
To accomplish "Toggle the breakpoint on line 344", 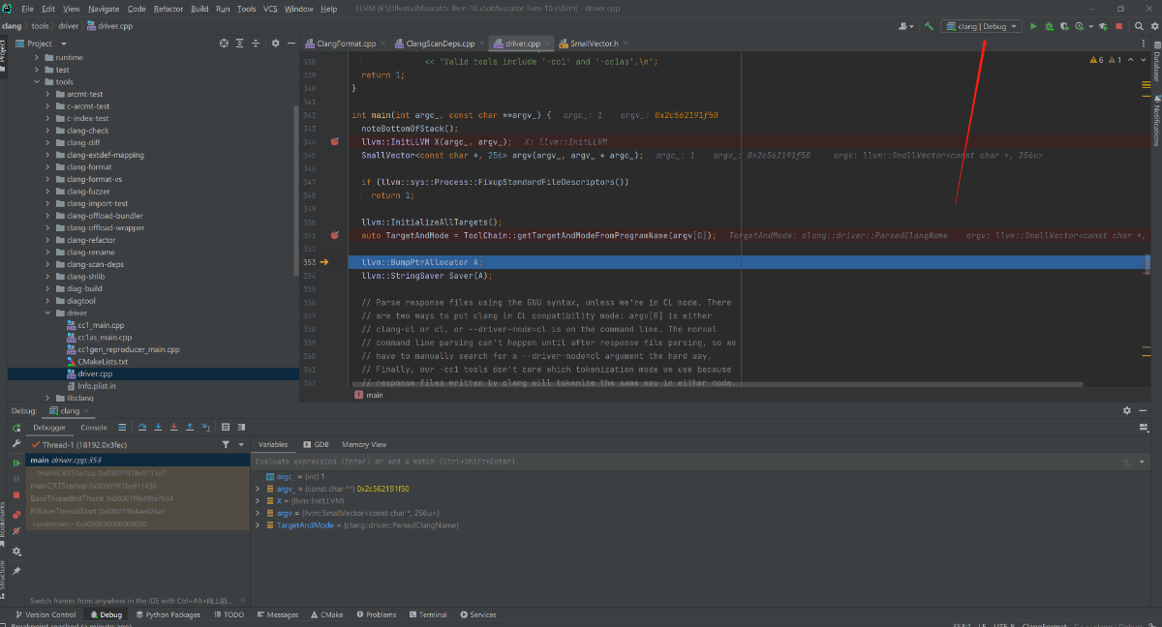I will (335, 141).
